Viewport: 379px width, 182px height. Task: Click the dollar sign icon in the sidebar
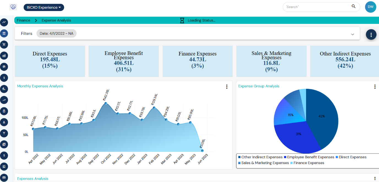click(x=4, y=78)
